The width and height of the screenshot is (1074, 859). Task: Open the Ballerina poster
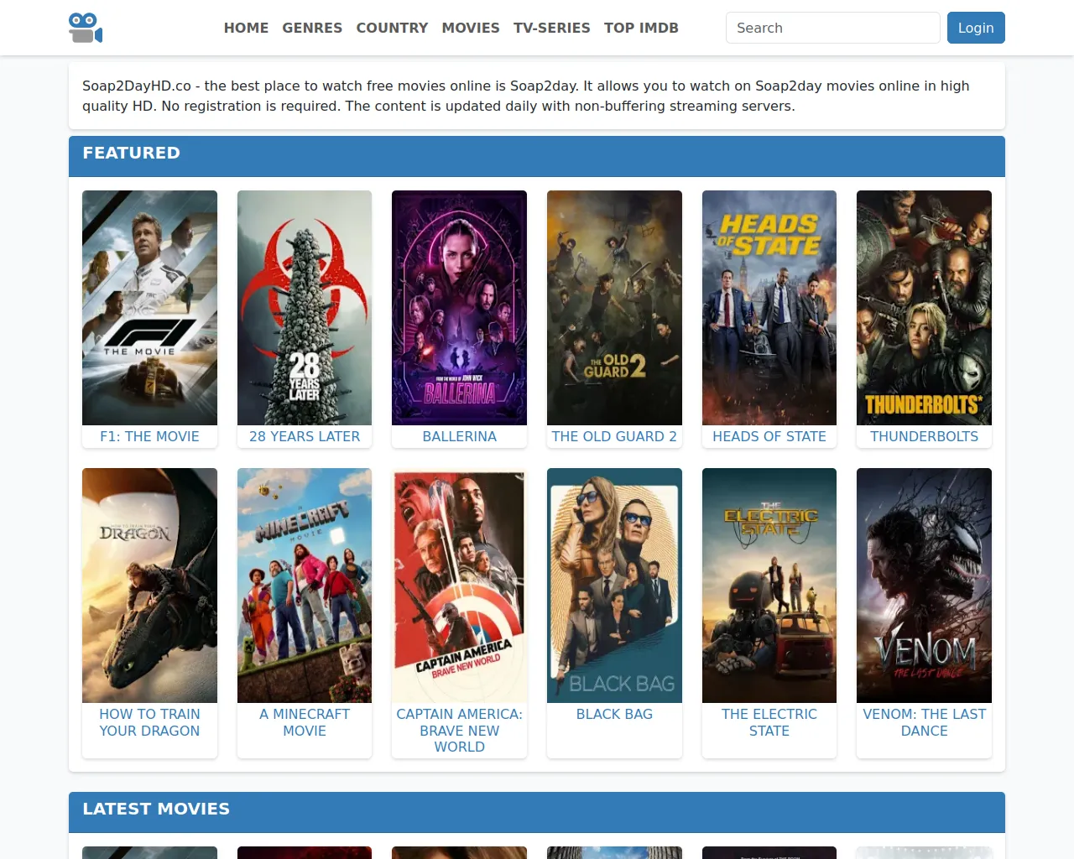click(459, 308)
